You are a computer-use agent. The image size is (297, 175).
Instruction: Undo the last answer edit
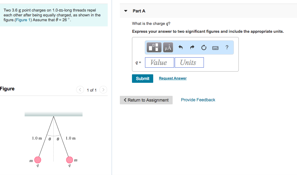coord(181,47)
